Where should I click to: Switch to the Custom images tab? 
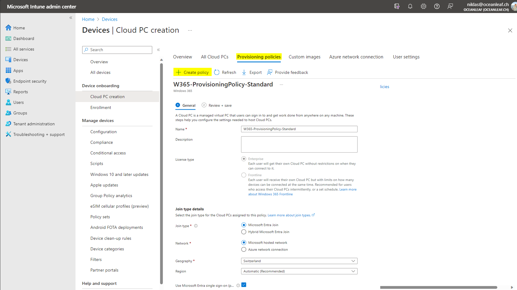point(304,57)
